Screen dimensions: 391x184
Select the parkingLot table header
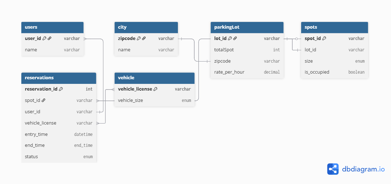click(x=247, y=27)
